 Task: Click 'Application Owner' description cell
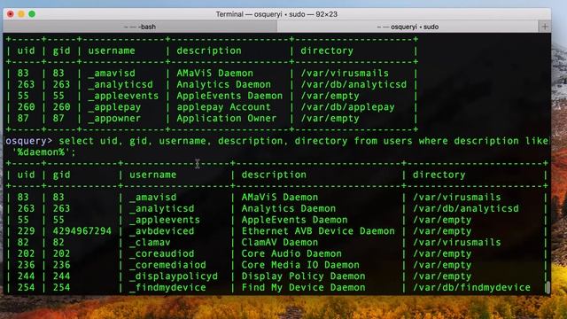tap(227, 118)
